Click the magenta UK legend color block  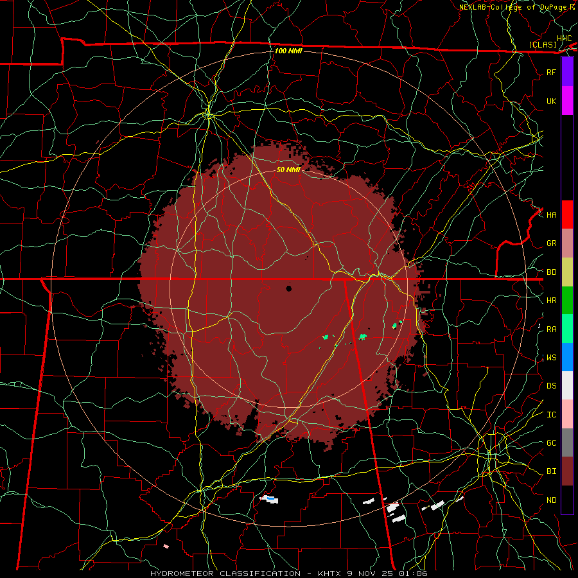click(567, 101)
